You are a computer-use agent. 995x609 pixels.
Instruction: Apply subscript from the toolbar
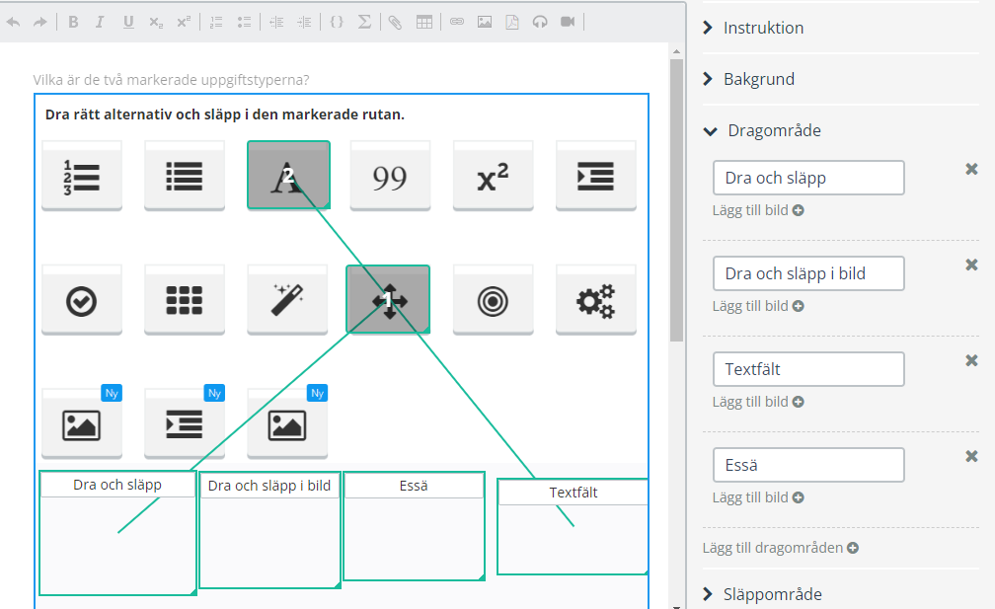pos(156,22)
